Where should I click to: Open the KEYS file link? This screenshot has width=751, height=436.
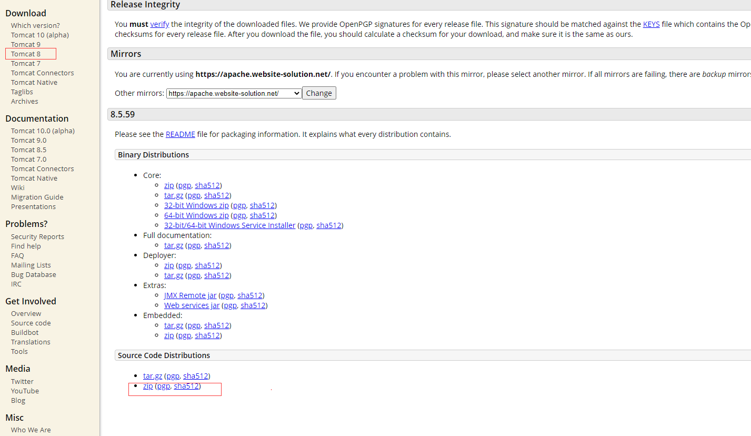[x=651, y=24]
